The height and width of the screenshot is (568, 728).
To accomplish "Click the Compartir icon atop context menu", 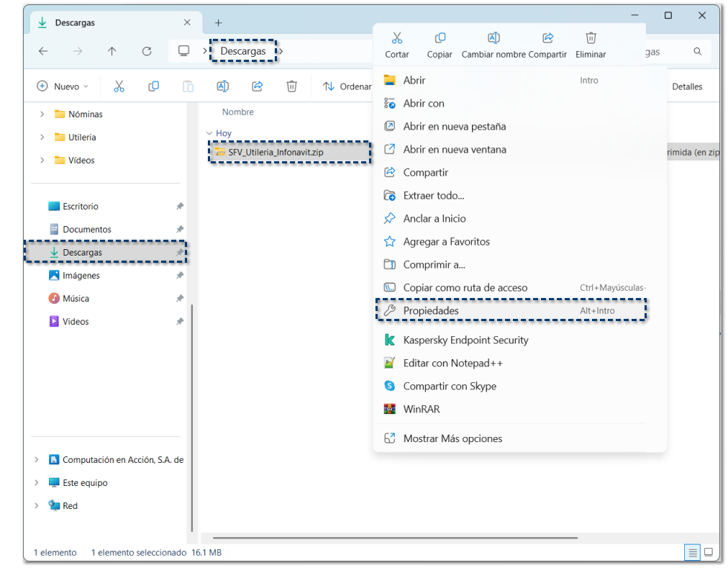I will point(547,38).
